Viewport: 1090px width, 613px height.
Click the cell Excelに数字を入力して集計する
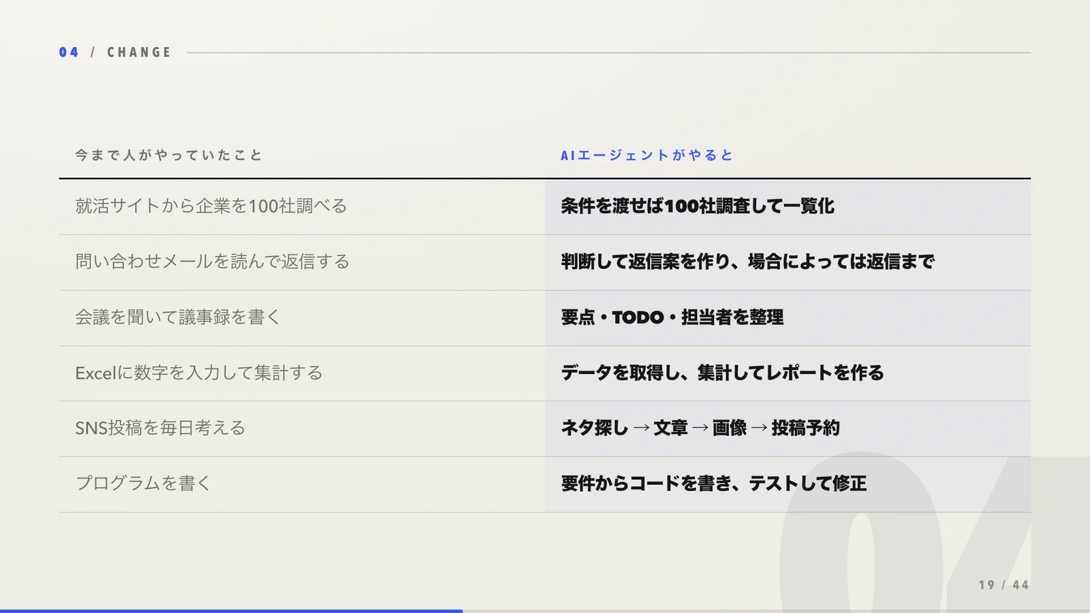[x=302, y=373]
